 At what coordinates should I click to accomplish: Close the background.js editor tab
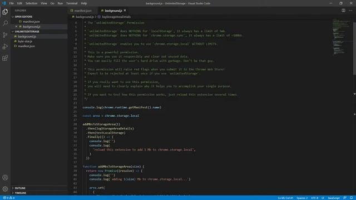pyautogui.click(x=125, y=11)
